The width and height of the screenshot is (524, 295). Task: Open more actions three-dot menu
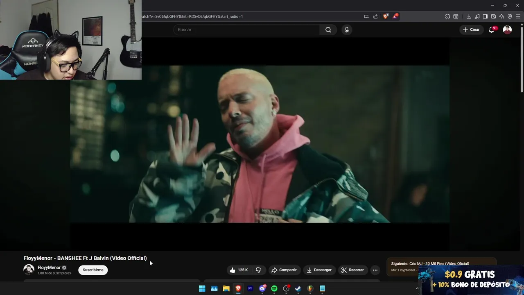click(375, 270)
